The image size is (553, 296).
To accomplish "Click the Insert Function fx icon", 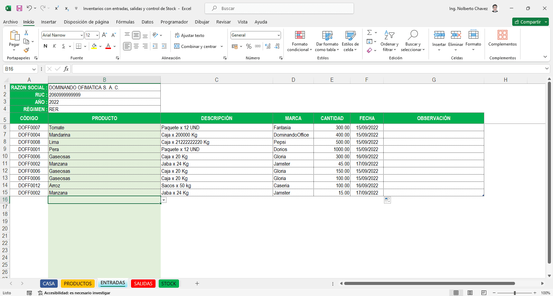I will tap(66, 69).
